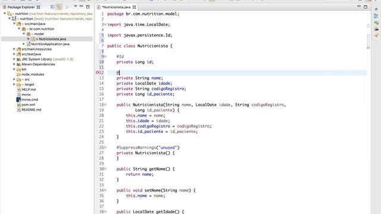Screen dimensions: 381x214
Task: Toggle folding at line 9 @Id field
Action: coord(105,56)
